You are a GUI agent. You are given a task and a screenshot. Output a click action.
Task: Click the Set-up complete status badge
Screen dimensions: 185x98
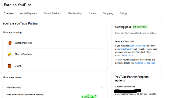pos(140,27)
